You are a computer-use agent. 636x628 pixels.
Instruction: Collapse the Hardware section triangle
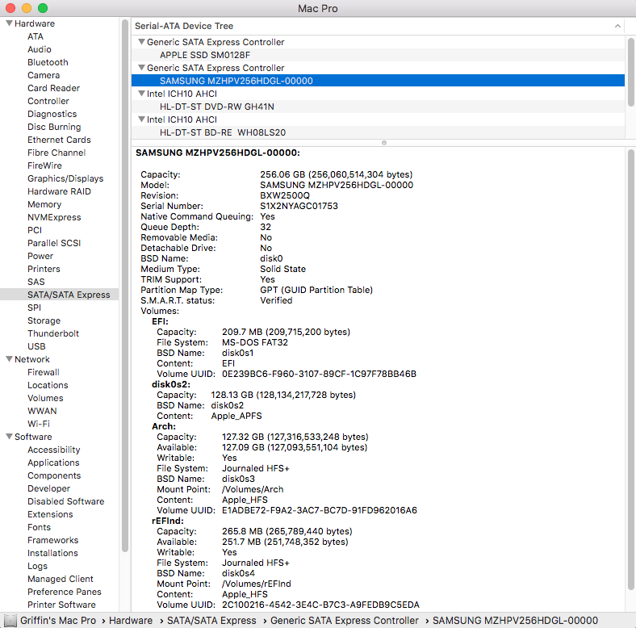(x=9, y=23)
